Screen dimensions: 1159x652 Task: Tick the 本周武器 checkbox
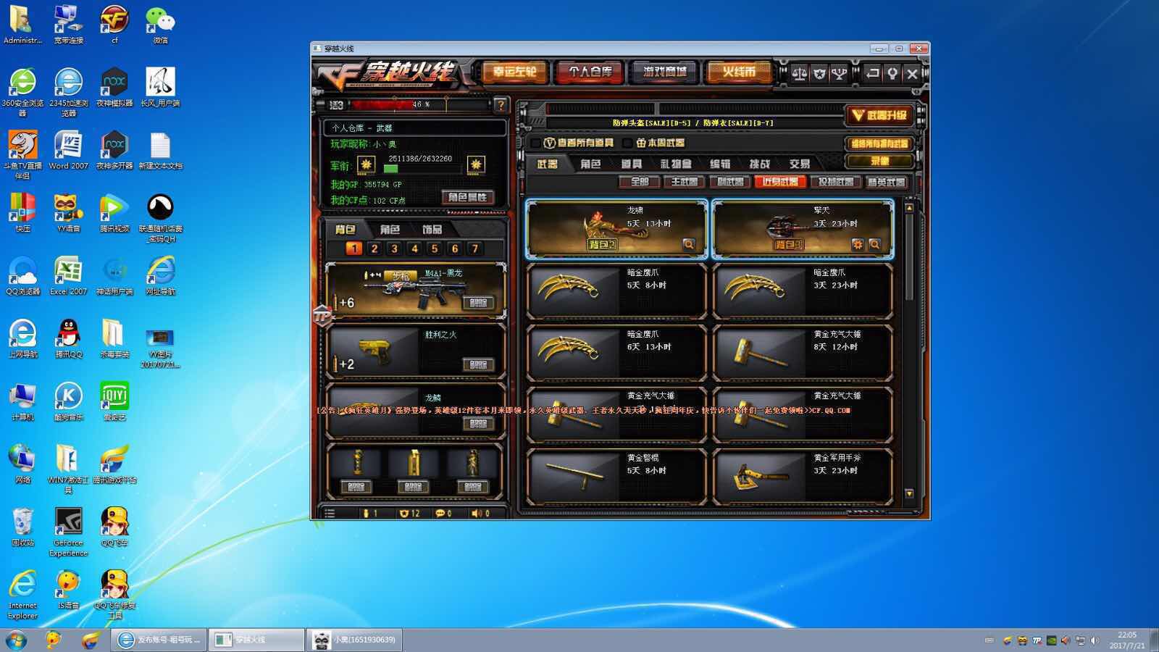627,143
